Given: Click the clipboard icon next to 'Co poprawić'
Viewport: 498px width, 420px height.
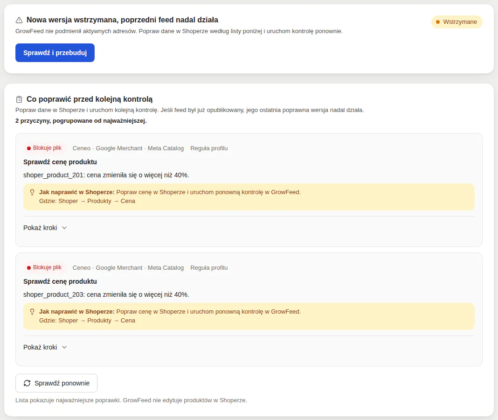Looking at the screenshot, I should click(x=19, y=99).
